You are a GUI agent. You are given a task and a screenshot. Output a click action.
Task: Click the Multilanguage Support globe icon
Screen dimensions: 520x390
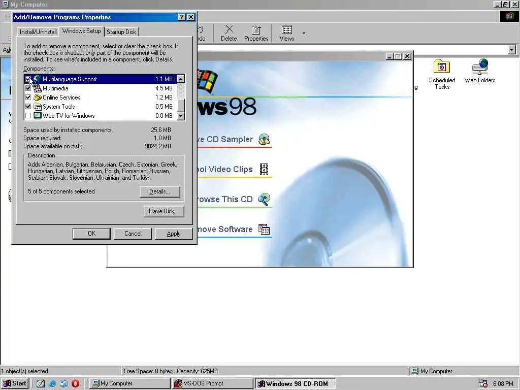(37, 79)
